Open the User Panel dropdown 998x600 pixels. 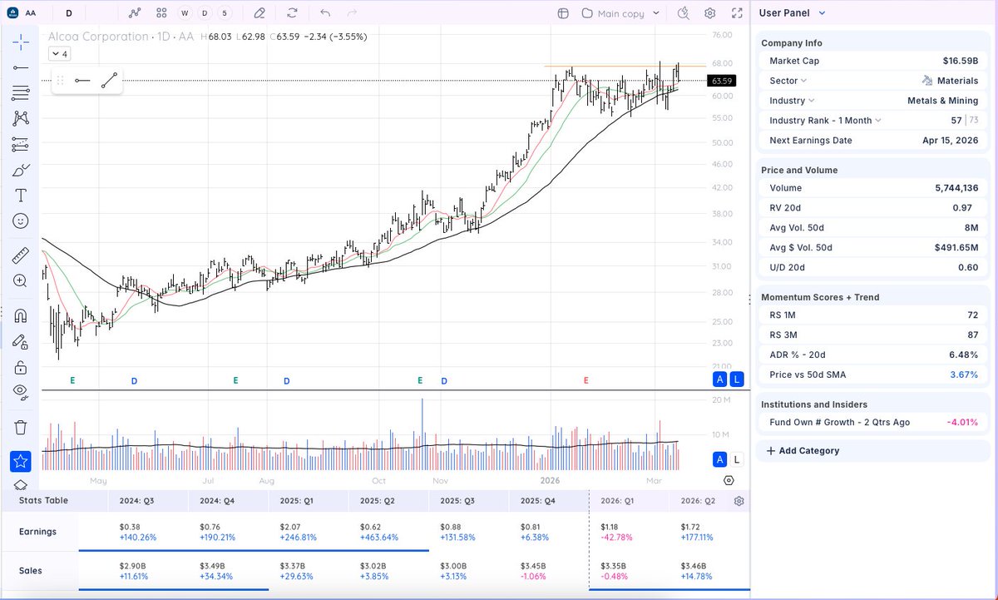(792, 13)
